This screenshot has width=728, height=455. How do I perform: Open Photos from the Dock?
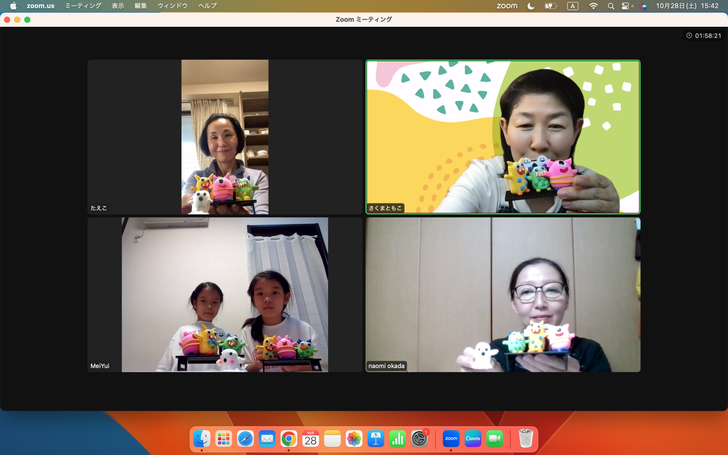click(x=354, y=439)
